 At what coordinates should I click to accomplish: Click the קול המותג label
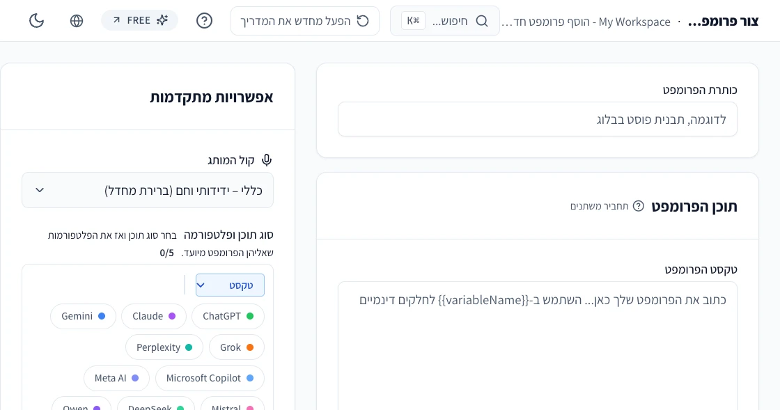click(x=231, y=160)
